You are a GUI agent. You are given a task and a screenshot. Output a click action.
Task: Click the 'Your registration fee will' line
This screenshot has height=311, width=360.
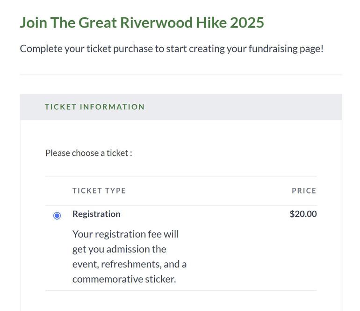(125, 234)
